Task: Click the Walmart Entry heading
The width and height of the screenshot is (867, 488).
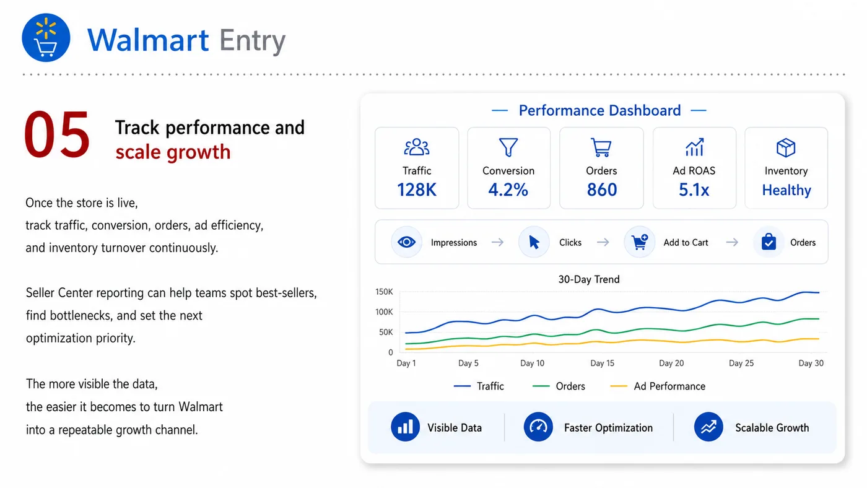Action: pos(186,40)
